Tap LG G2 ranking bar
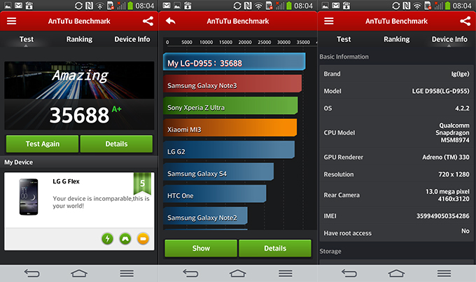Image resolution: width=476 pixels, height=282 pixels. coord(229,150)
